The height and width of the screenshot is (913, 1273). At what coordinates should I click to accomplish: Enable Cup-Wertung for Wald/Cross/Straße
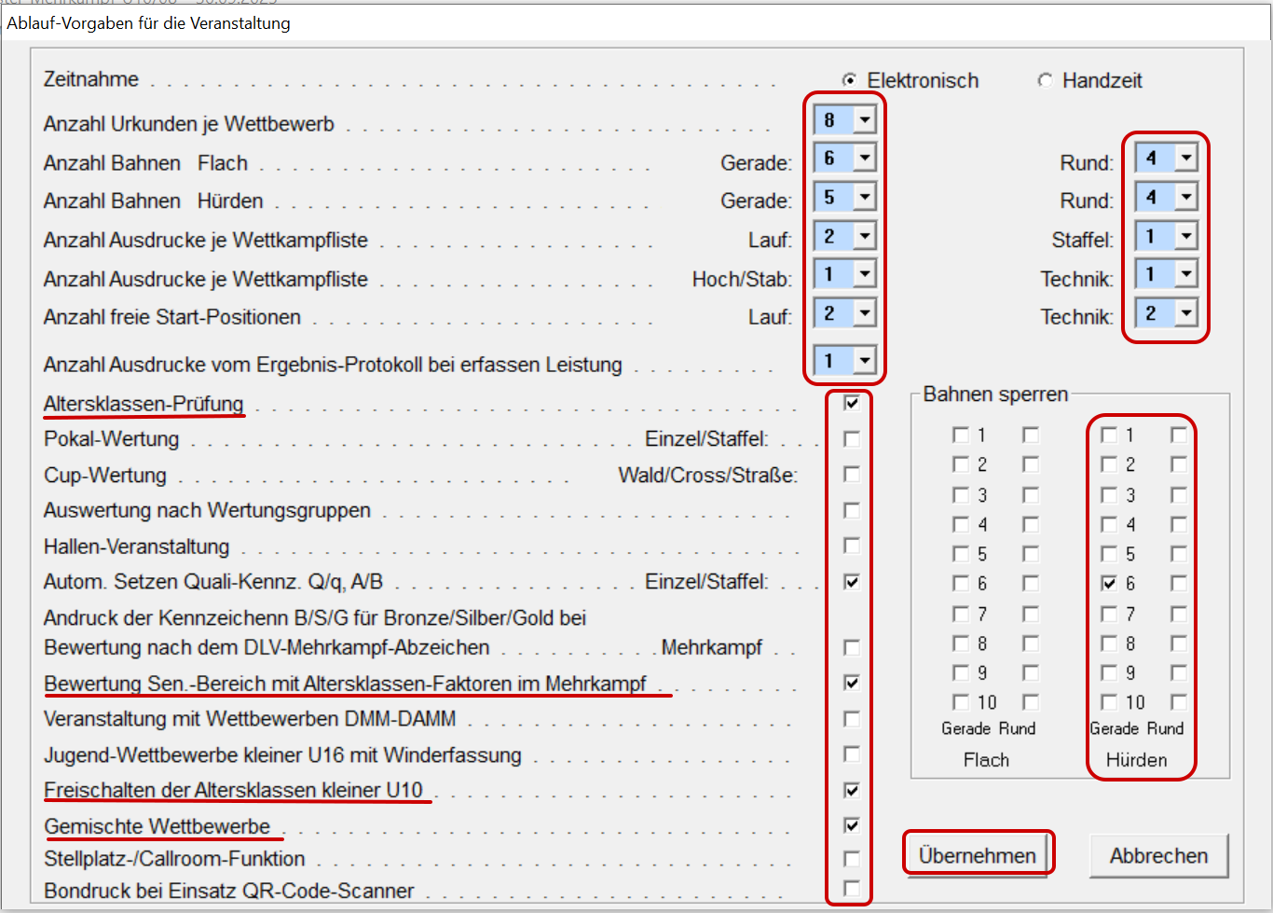(x=852, y=475)
